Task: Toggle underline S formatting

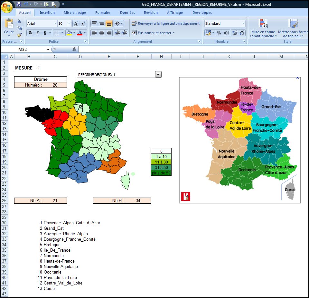Action: pos(45,33)
